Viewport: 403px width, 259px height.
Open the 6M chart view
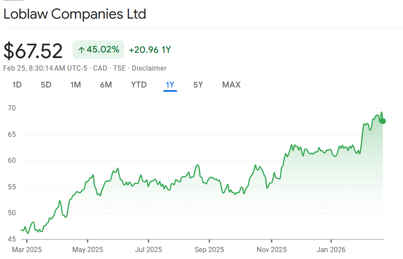click(x=106, y=85)
